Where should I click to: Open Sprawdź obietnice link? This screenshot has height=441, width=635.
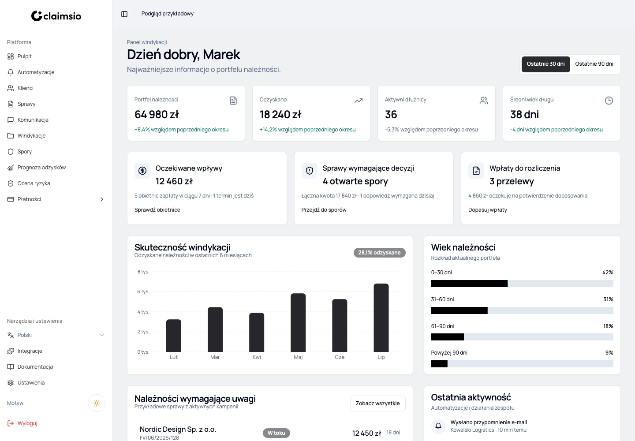point(157,210)
